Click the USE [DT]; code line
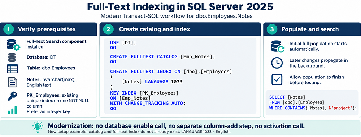Image resolution: width=361 pixels, height=137 pixels. click(x=123, y=43)
